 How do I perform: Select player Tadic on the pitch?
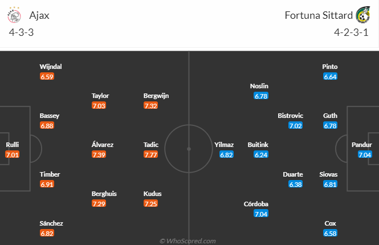[151, 145]
